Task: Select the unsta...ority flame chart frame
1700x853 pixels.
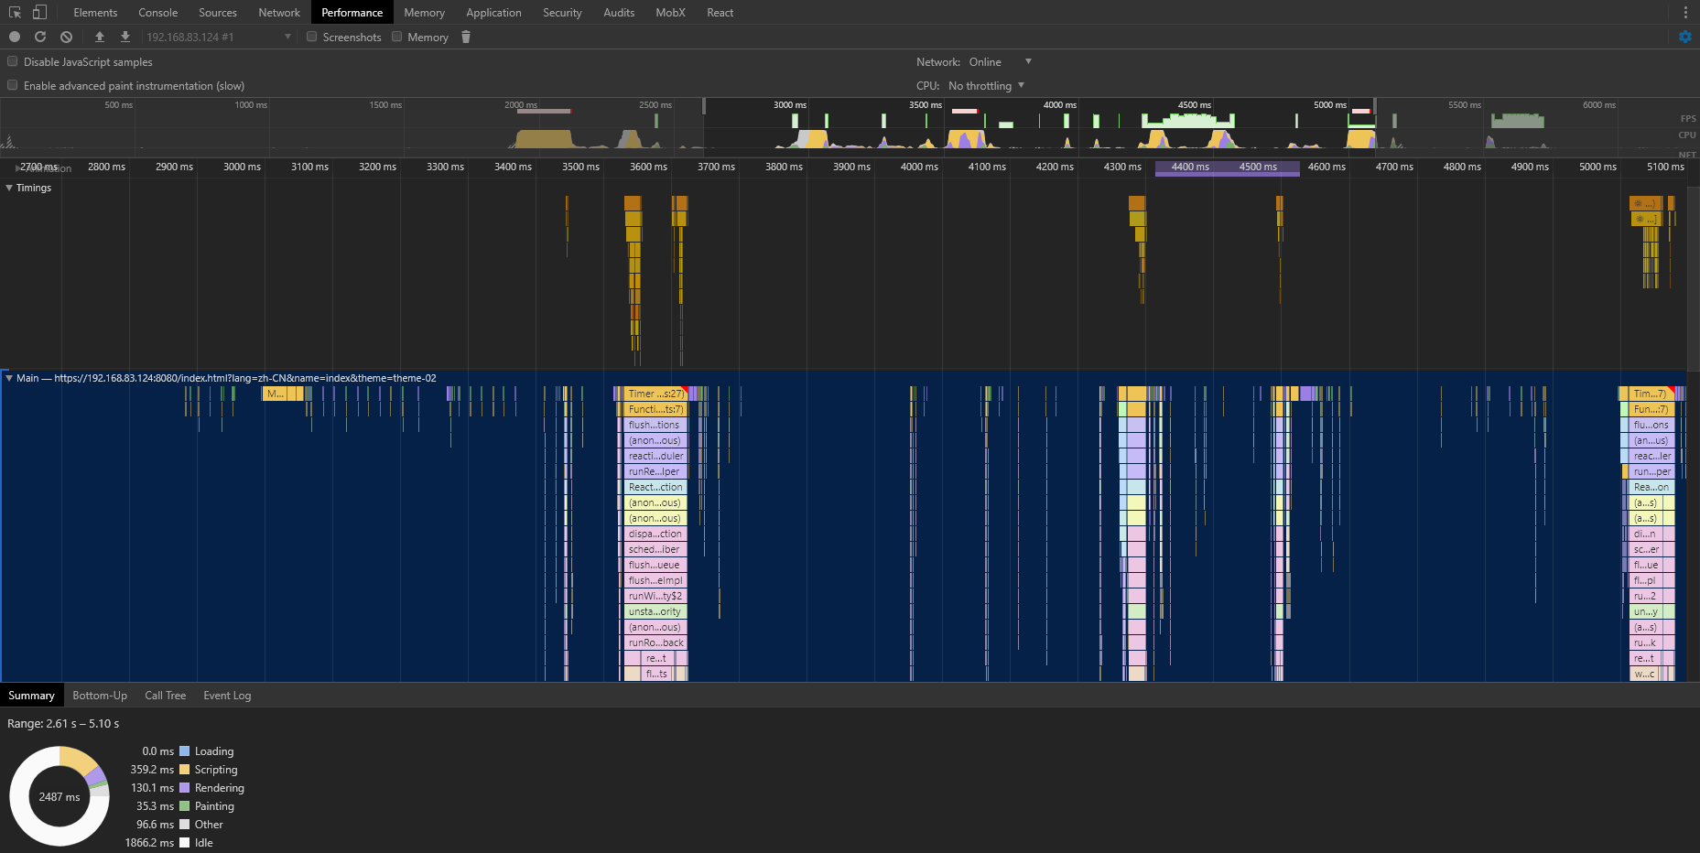Action: click(655, 611)
